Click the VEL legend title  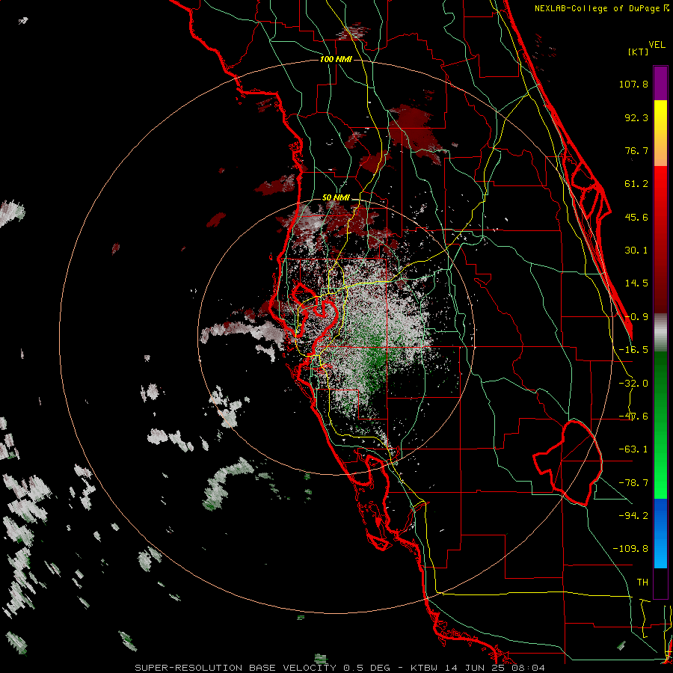click(x=657, y=44)
